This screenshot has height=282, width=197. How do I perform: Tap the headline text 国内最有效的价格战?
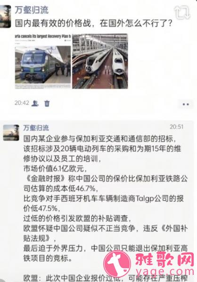(x=53, y=23)
